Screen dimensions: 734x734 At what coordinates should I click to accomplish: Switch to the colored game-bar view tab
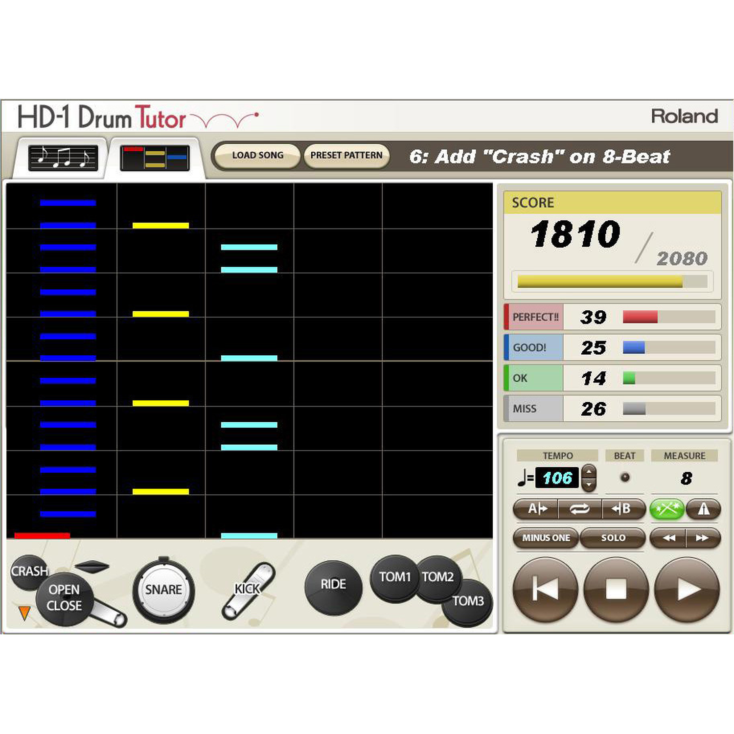click(155, 158)
